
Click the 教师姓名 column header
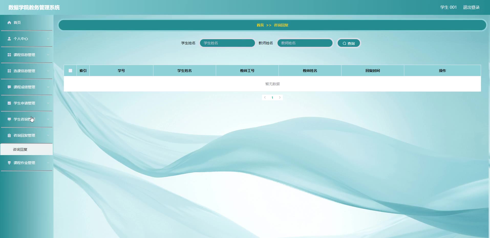pos(310,71)
